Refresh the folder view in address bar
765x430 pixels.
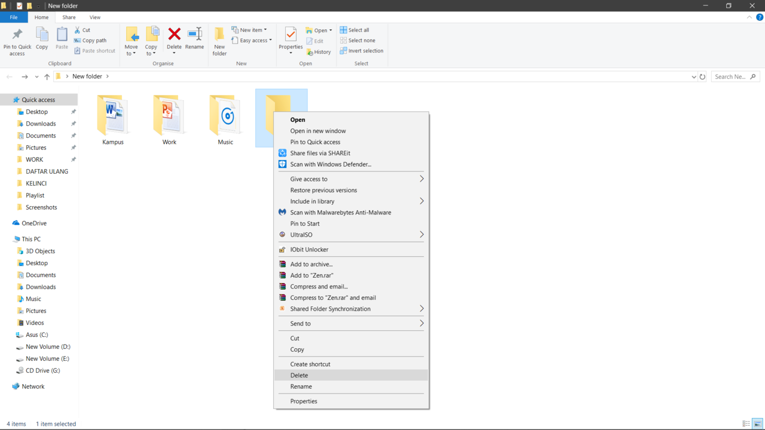click(x=702, y=76)
